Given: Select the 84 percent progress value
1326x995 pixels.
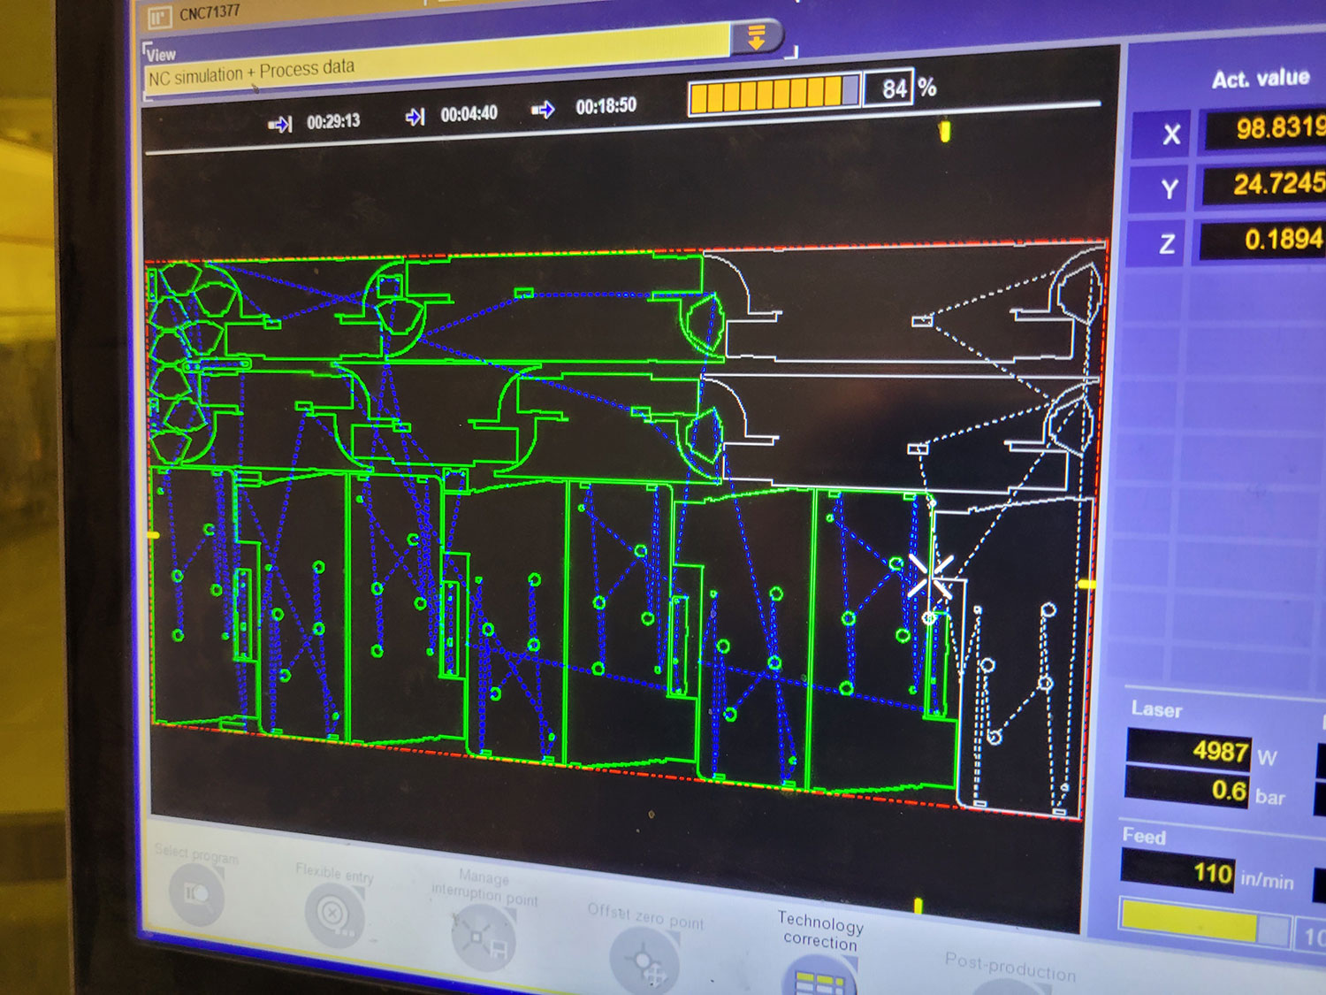Looking at the screenshot, I should [x=894, y=88].
